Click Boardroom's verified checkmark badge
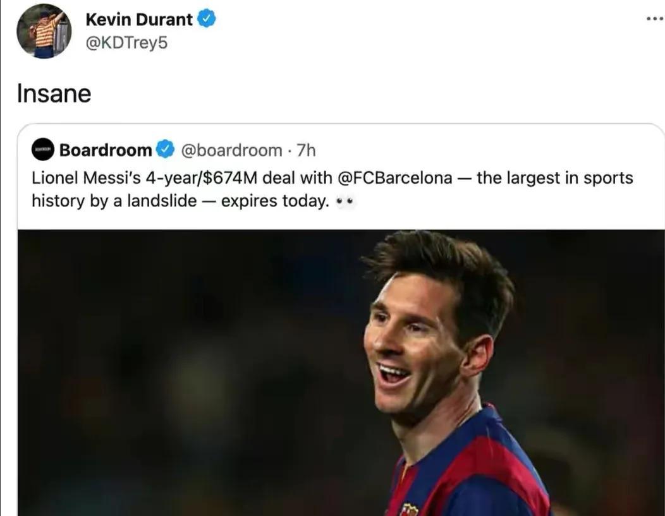This screenshot has height=516, width=665. (x=165, y=150)
